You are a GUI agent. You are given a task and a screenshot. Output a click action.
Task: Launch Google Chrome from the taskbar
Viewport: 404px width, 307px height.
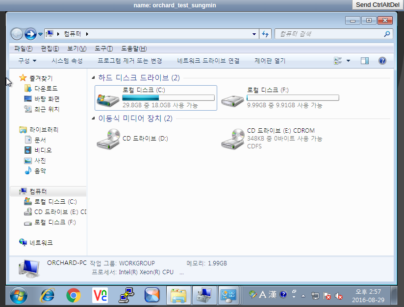click(x=74, y=295)
